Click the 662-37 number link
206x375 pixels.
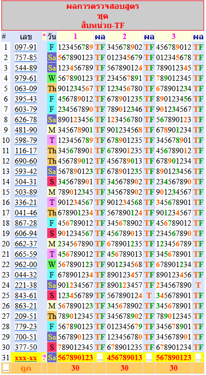point(26,244)
